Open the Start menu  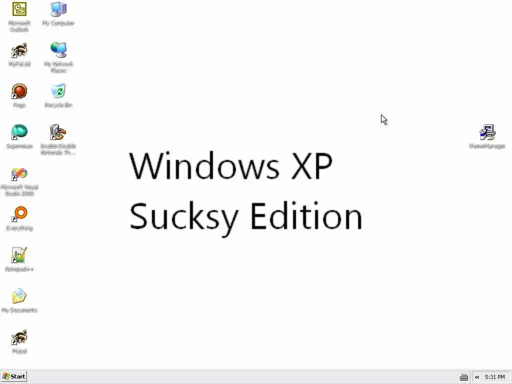point(13,376)
